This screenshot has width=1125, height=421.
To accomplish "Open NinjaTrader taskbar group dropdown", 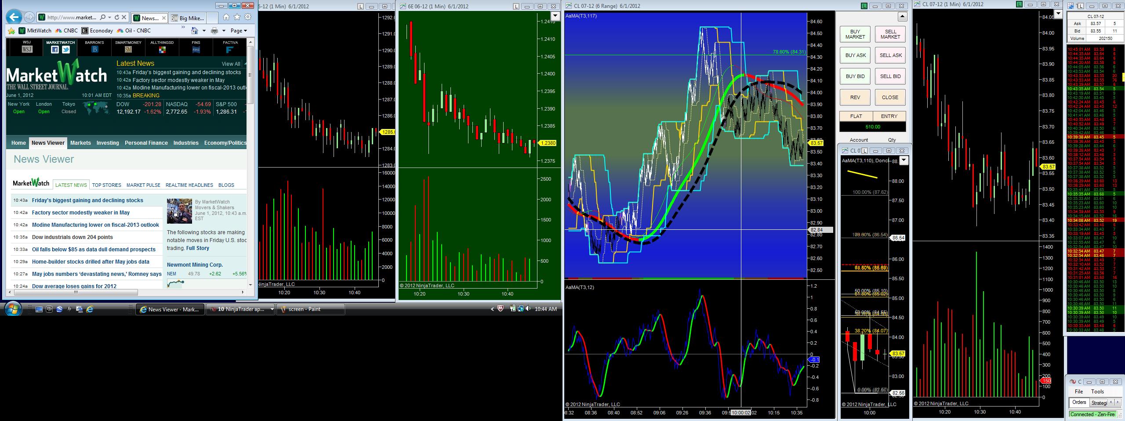I will point(272,309).
